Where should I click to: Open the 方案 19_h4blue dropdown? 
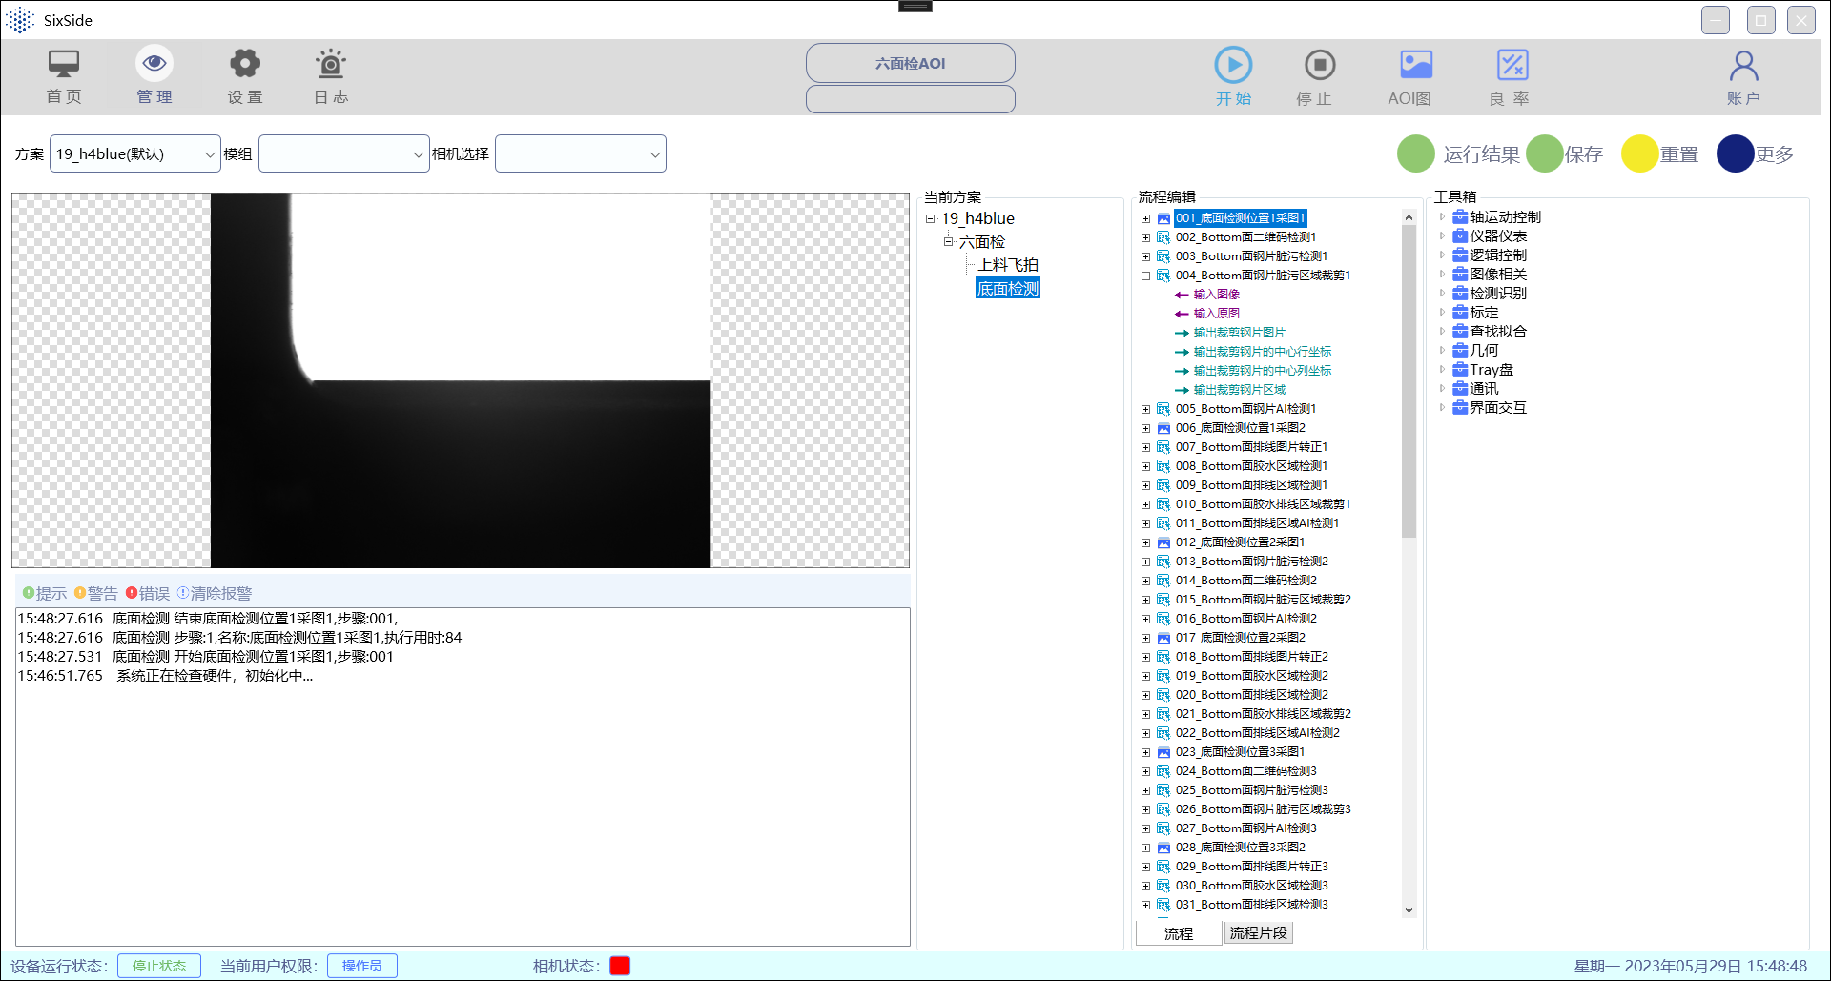(x=135, y=153)
